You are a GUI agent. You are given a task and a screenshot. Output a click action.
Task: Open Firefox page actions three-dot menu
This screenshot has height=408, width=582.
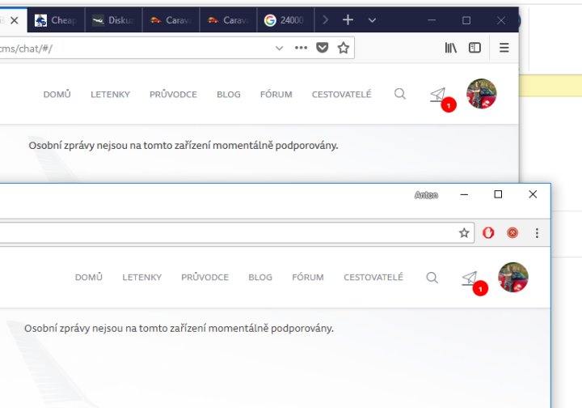click(301, 48)
